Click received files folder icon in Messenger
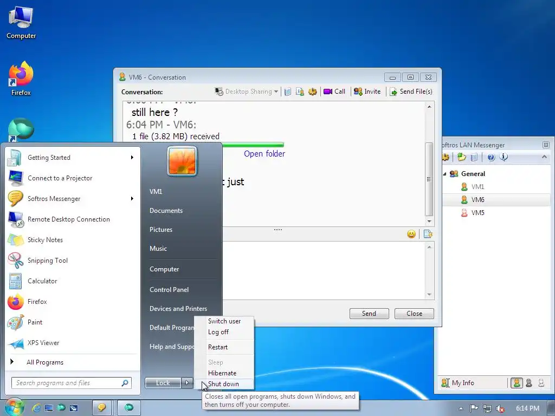 click(x=461, y=157)
